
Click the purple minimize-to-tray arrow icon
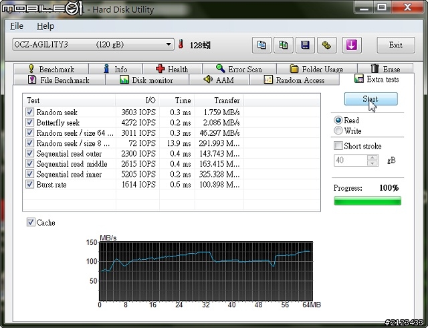click(352, 45)
